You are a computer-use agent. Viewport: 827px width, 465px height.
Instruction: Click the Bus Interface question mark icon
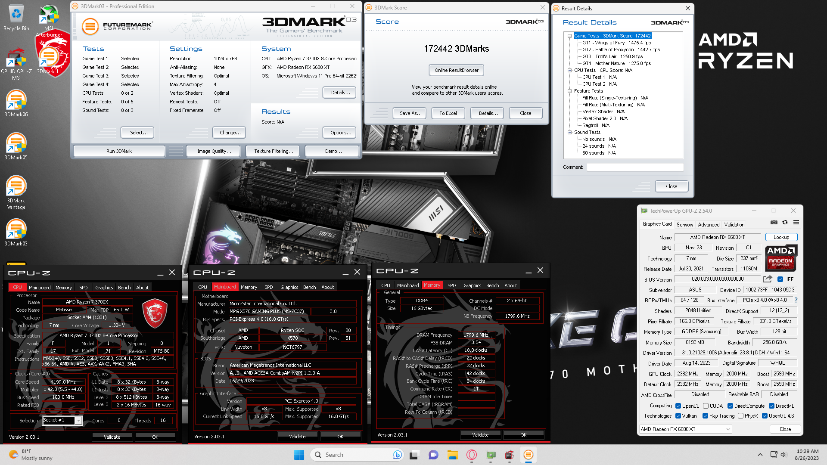(x=796, y=300)
